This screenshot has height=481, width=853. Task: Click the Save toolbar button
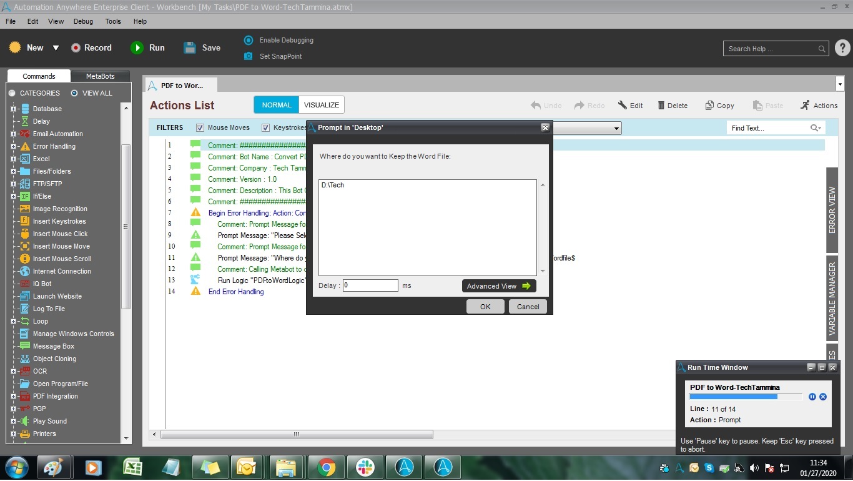[x=202, y=47]
